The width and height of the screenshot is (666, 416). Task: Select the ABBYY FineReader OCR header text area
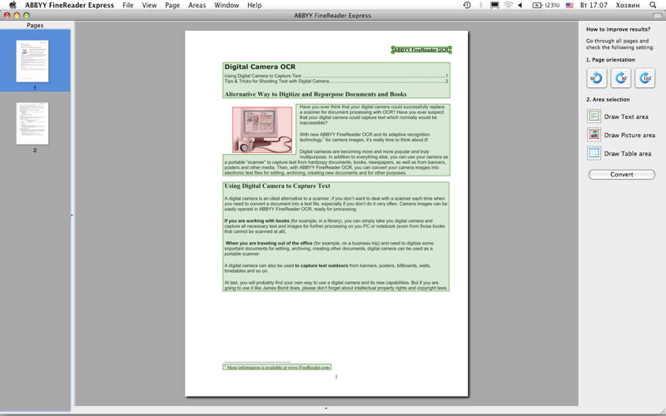point(421,50)
